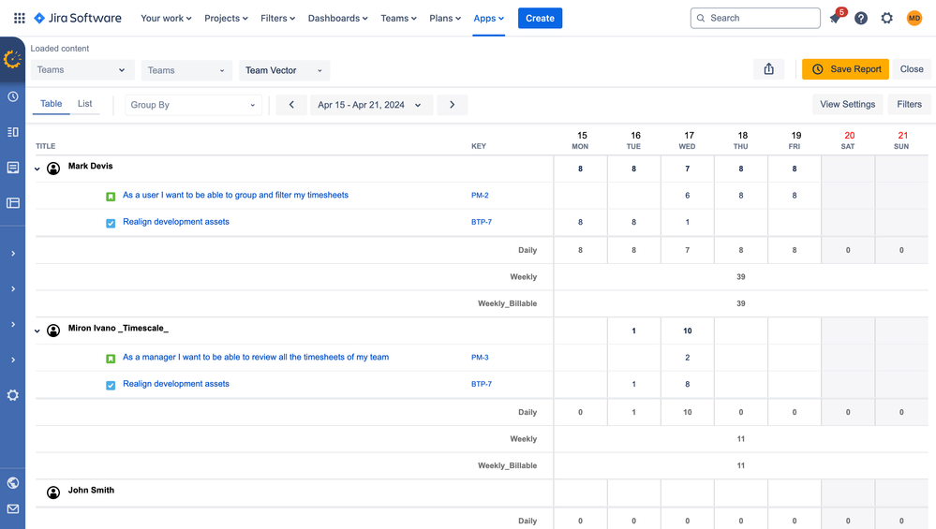Click task icon in Mark Devis BTP-7 row
The image size is (936, 529).
111,223
